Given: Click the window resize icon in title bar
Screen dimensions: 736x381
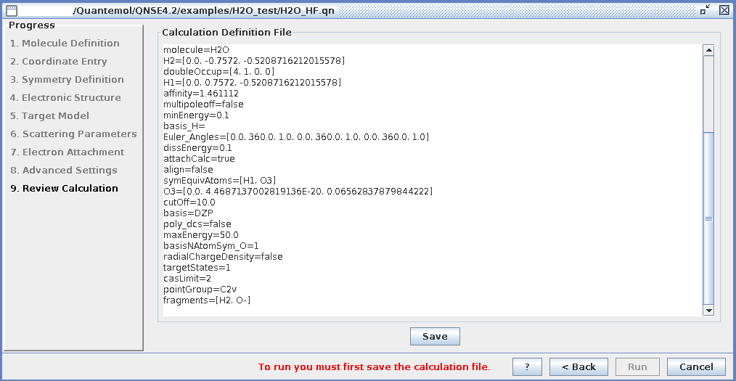Looking at the screenshot, I should coord(706,10).
